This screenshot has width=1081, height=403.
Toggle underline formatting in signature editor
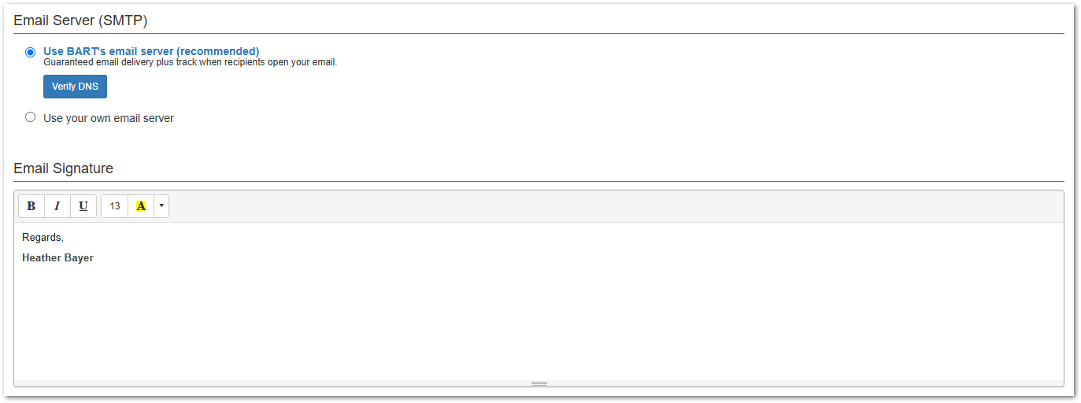[x=83, y=206]
